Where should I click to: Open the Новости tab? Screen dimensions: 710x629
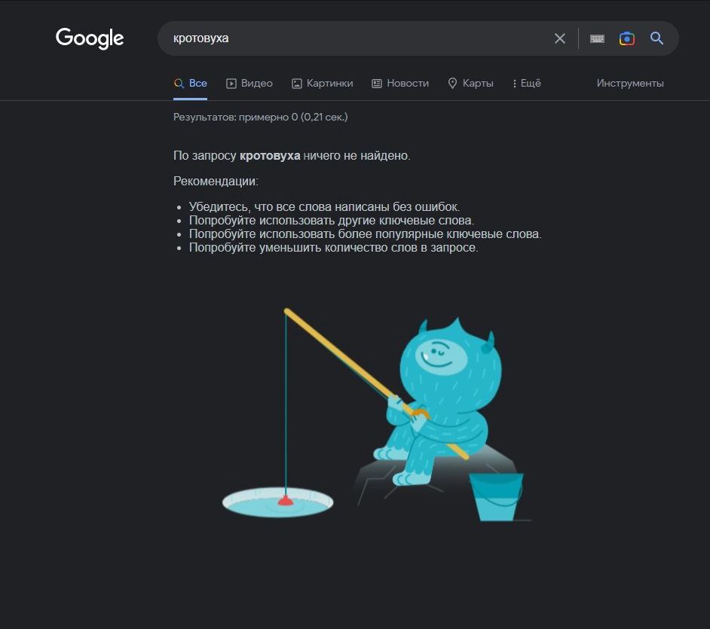[x=399, y=84]
